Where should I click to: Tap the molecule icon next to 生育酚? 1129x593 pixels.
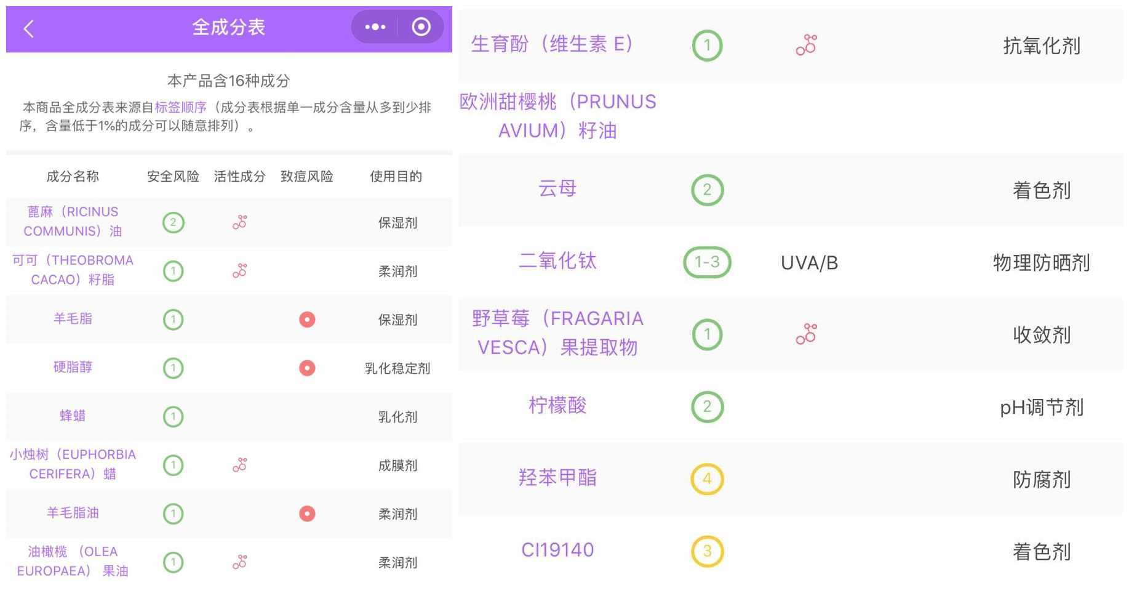806,44
